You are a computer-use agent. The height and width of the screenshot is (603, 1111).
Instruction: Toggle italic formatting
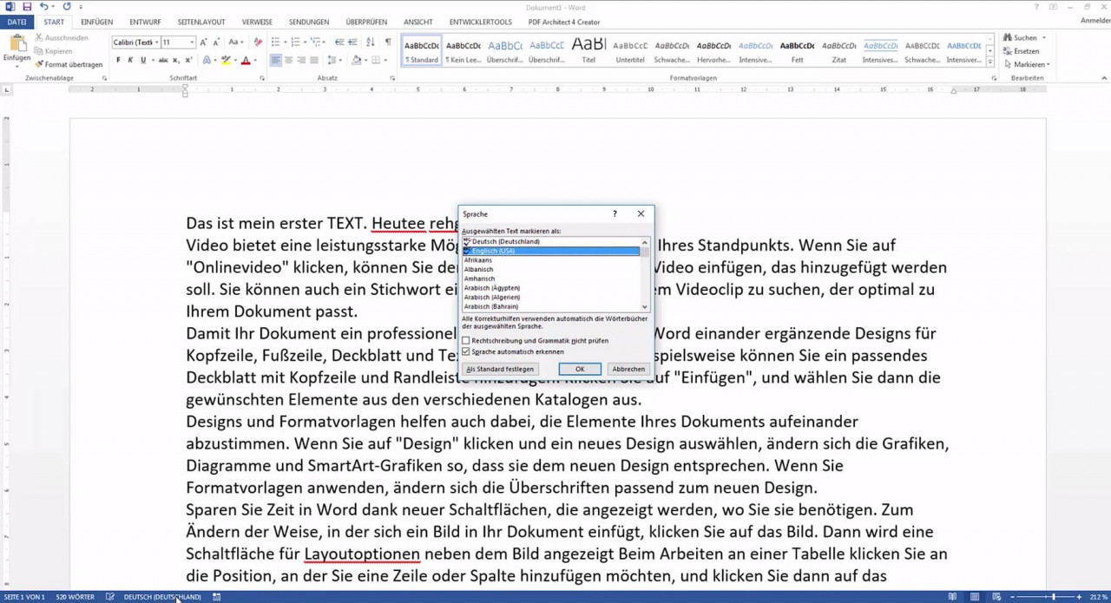[x=130, y=60]
